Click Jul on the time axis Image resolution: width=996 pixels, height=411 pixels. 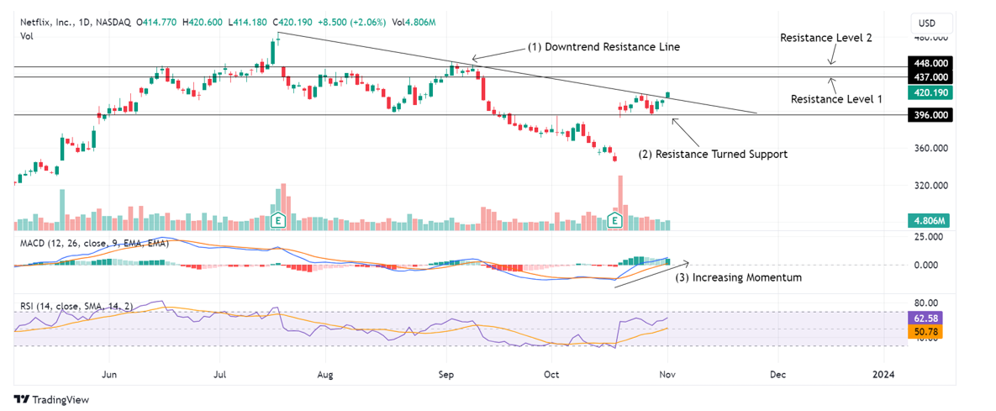click(219, 375)
